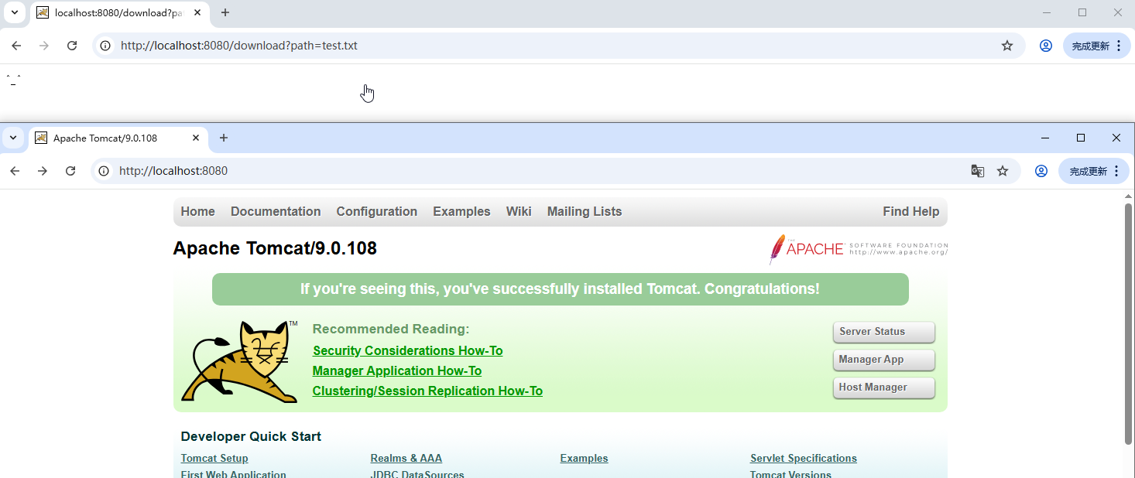
Task: Open the Mailing Lists nav item
Action: tap(585, 212)
